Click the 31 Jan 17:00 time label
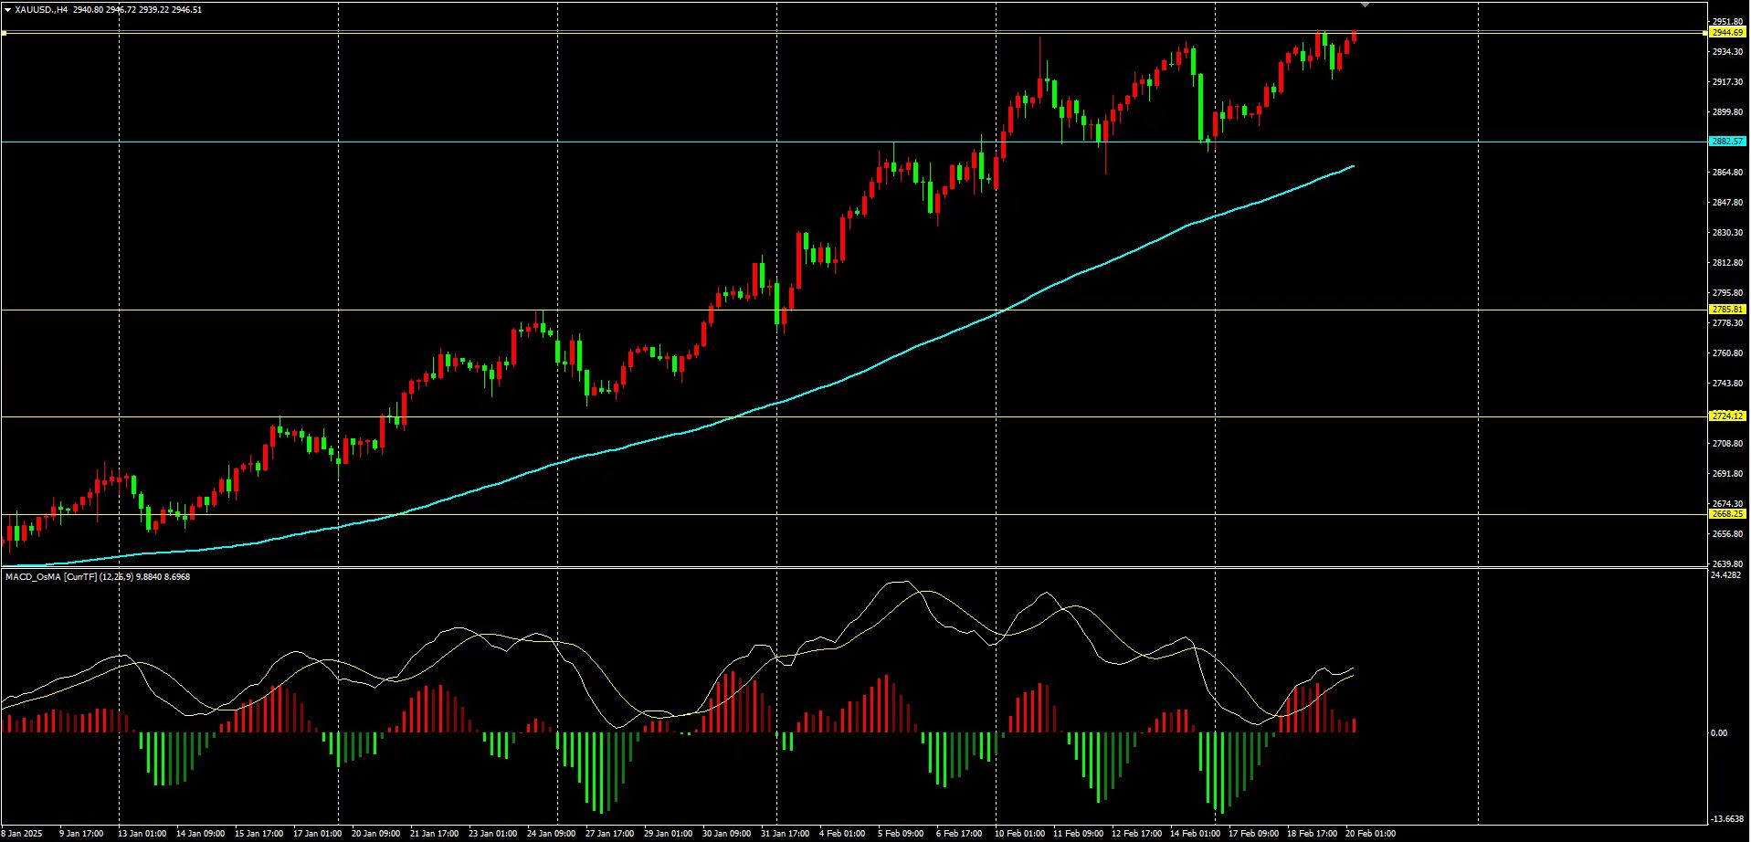The image size is (1751, 842). [786, 834]
